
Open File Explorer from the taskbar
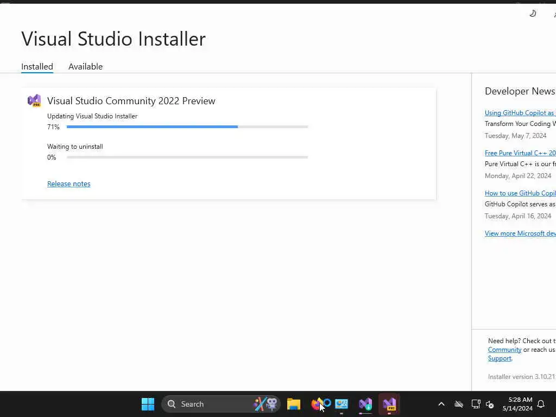click(x=294, y=404)
